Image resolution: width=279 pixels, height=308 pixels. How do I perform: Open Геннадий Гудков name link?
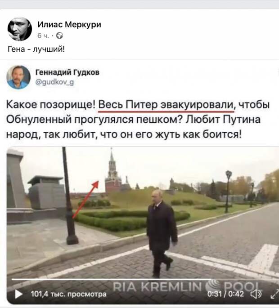pos(67,72)
